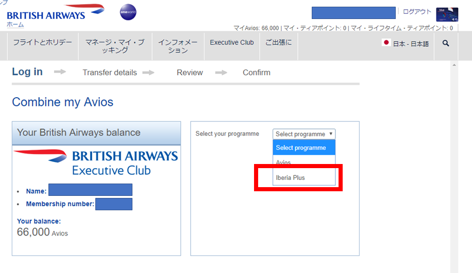Screen dimensions: 472x273
Task: Click the Combine my Avios heading
Action: pyautogui.click(x=63, y=102)
